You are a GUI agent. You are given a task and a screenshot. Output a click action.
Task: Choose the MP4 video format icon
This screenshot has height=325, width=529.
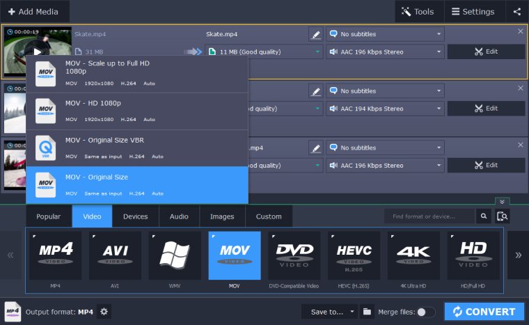[55, 255]
